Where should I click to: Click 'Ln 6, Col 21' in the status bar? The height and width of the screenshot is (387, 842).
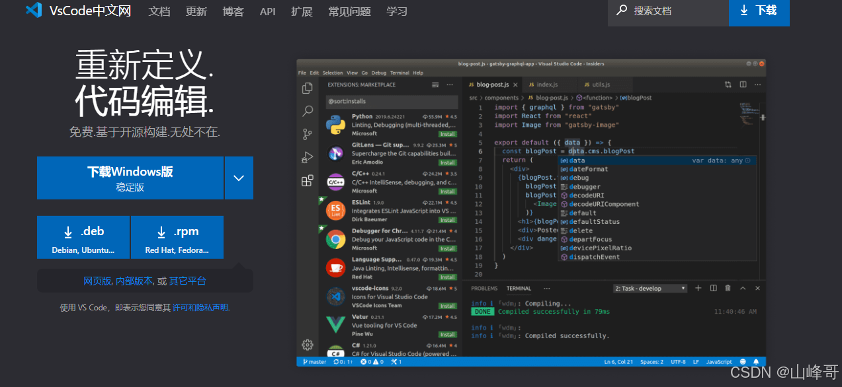coord(618,362)
